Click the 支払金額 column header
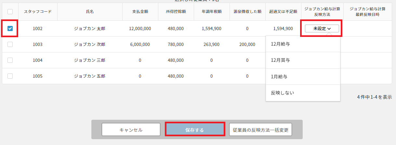Image resolution: width=396 pixels, height=145 pixels. click(x=140, y=12)
